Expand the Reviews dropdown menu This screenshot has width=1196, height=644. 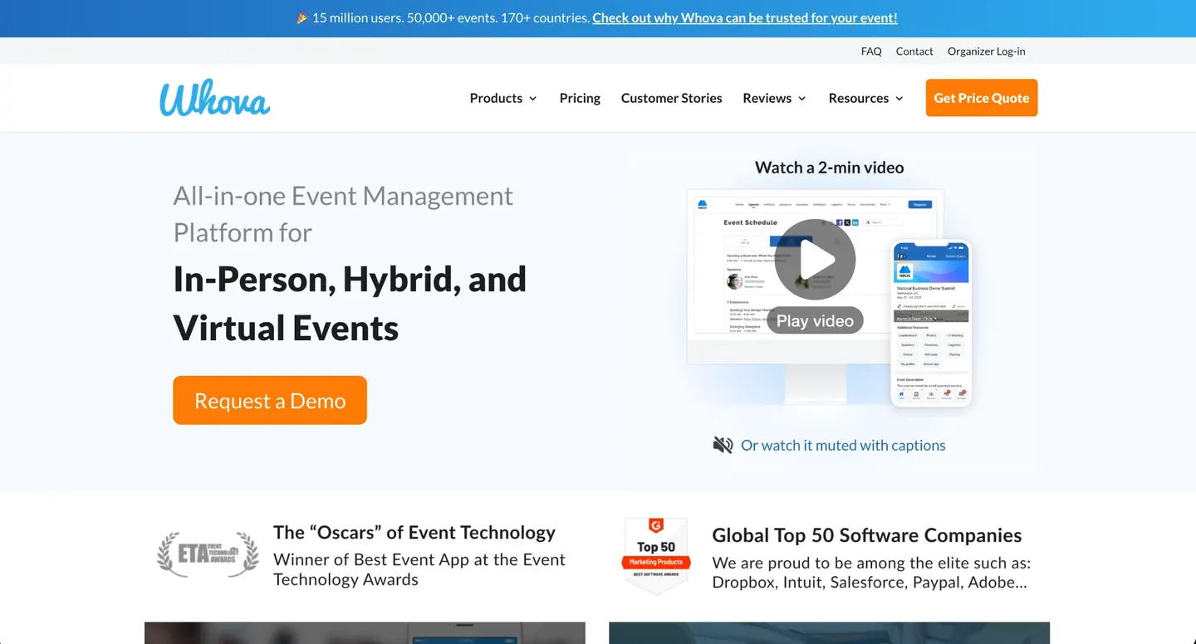pyautogui.click(x=775, y=98)
